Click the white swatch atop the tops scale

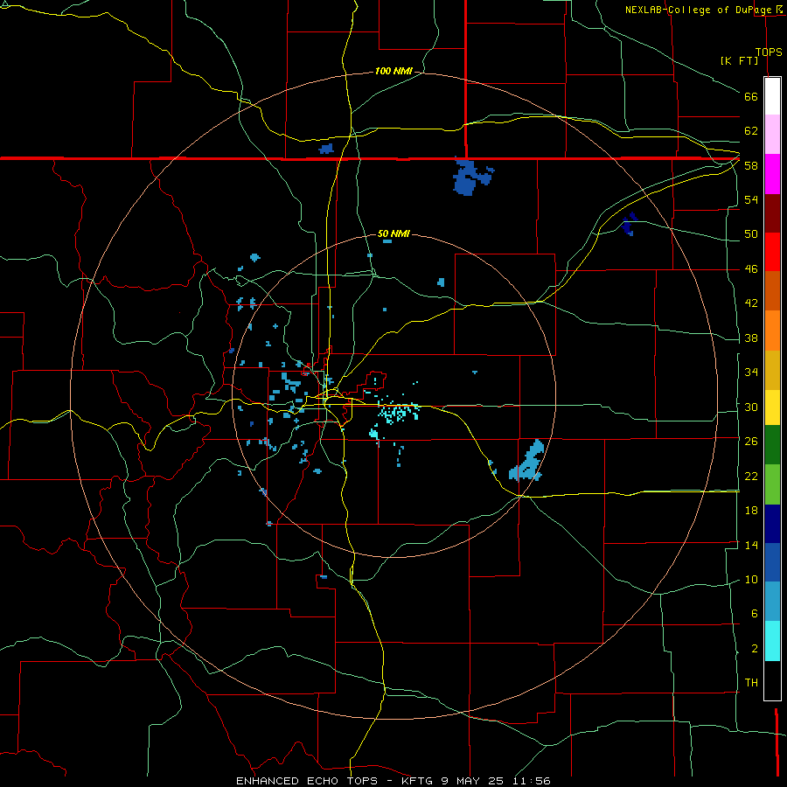coord(772,96)
